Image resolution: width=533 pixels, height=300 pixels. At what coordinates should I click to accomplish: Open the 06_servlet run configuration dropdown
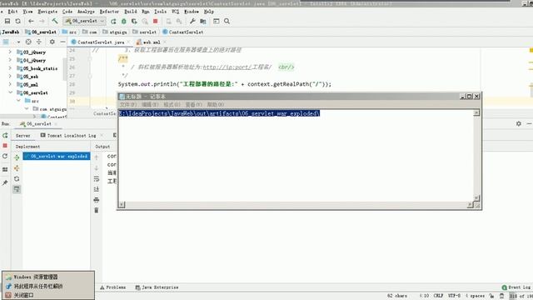[x=85, y=21]
